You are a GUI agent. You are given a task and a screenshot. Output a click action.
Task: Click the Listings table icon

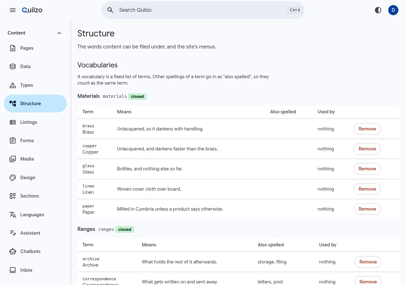pyautogui.click(x=13, y=122)
